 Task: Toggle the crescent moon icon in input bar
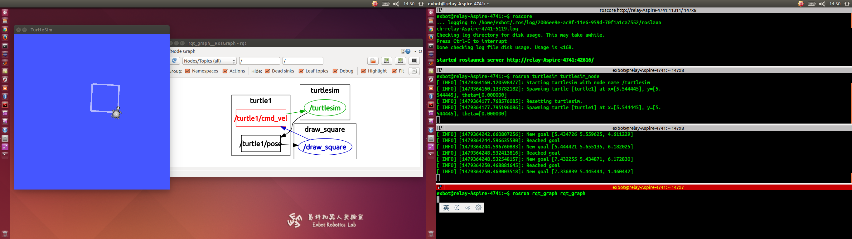[457, 208]
